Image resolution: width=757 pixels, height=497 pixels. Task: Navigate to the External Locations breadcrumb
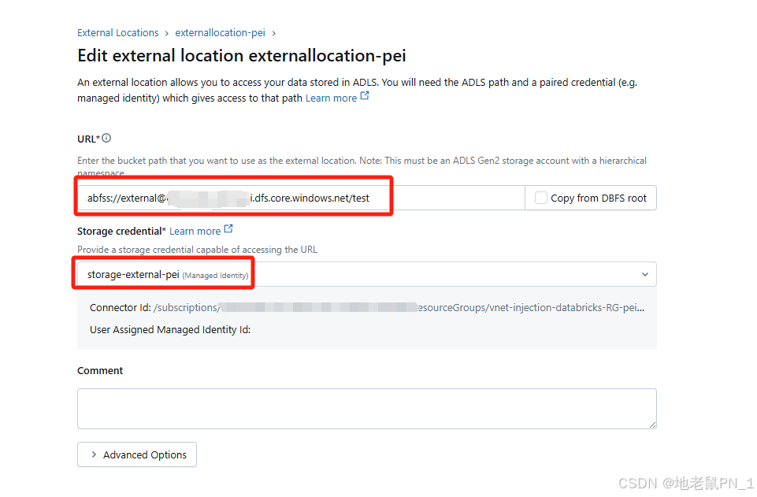point(117,32)
